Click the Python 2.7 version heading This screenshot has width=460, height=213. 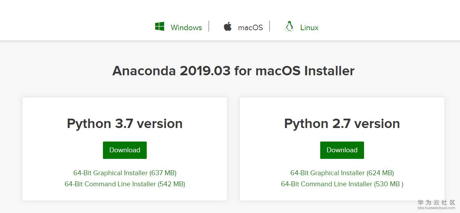tap(342, 123)
